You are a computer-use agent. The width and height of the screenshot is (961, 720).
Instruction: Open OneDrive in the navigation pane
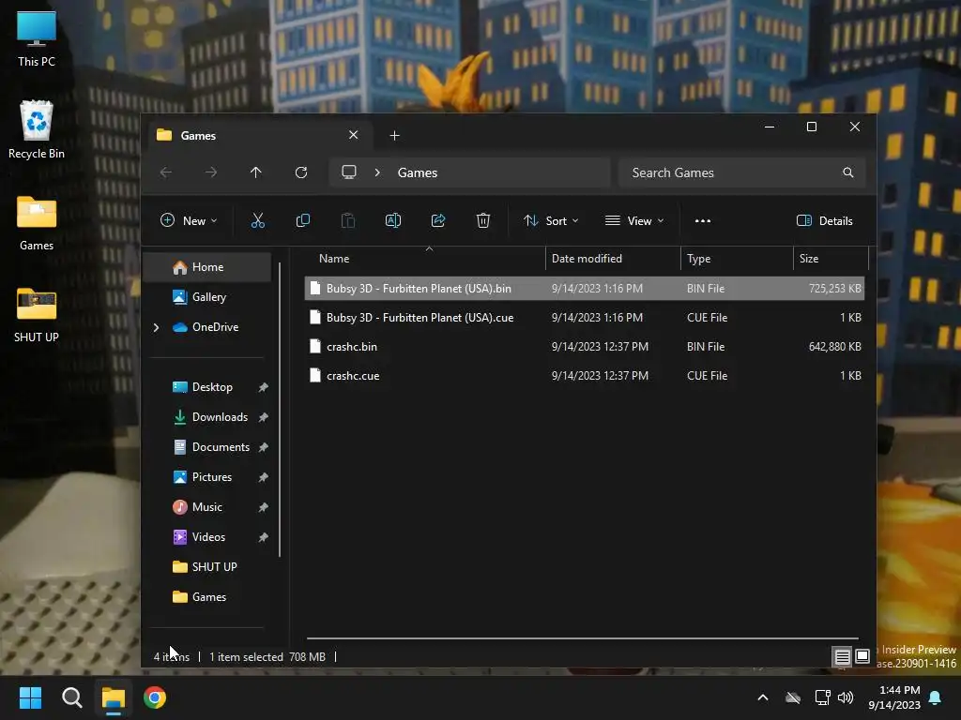[207, 327]
